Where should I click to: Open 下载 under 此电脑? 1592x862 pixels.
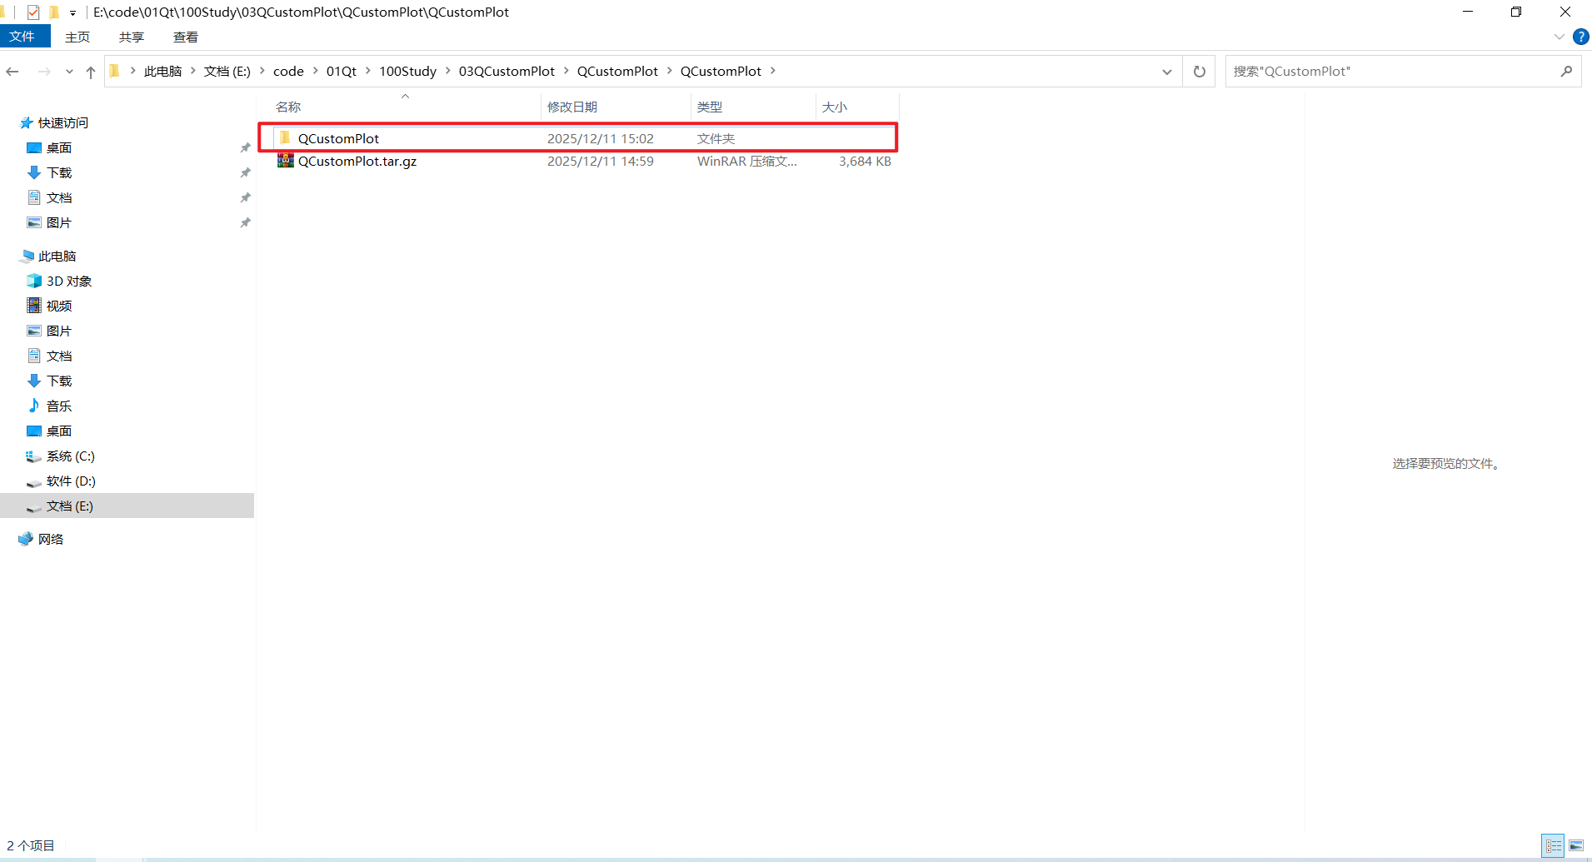point(59,381)
